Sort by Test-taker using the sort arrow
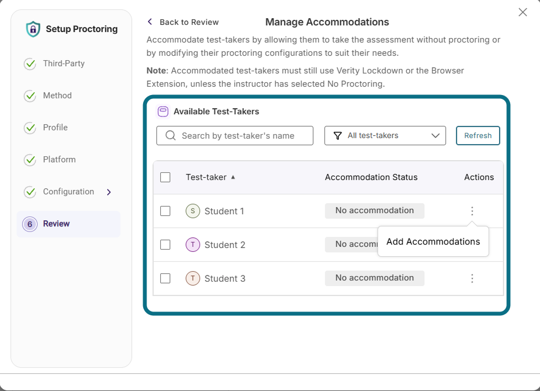Image resolution: width=540 pixels, height=391 pixels. pyautogui.click(x=233, y=177)
